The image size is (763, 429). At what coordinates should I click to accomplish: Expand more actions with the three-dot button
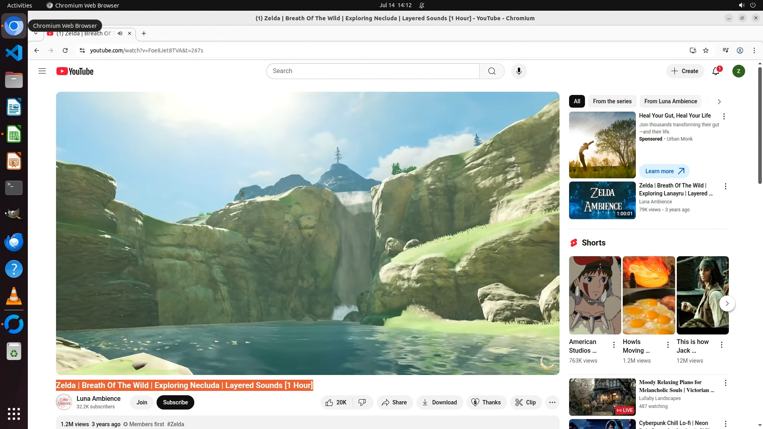552,402
